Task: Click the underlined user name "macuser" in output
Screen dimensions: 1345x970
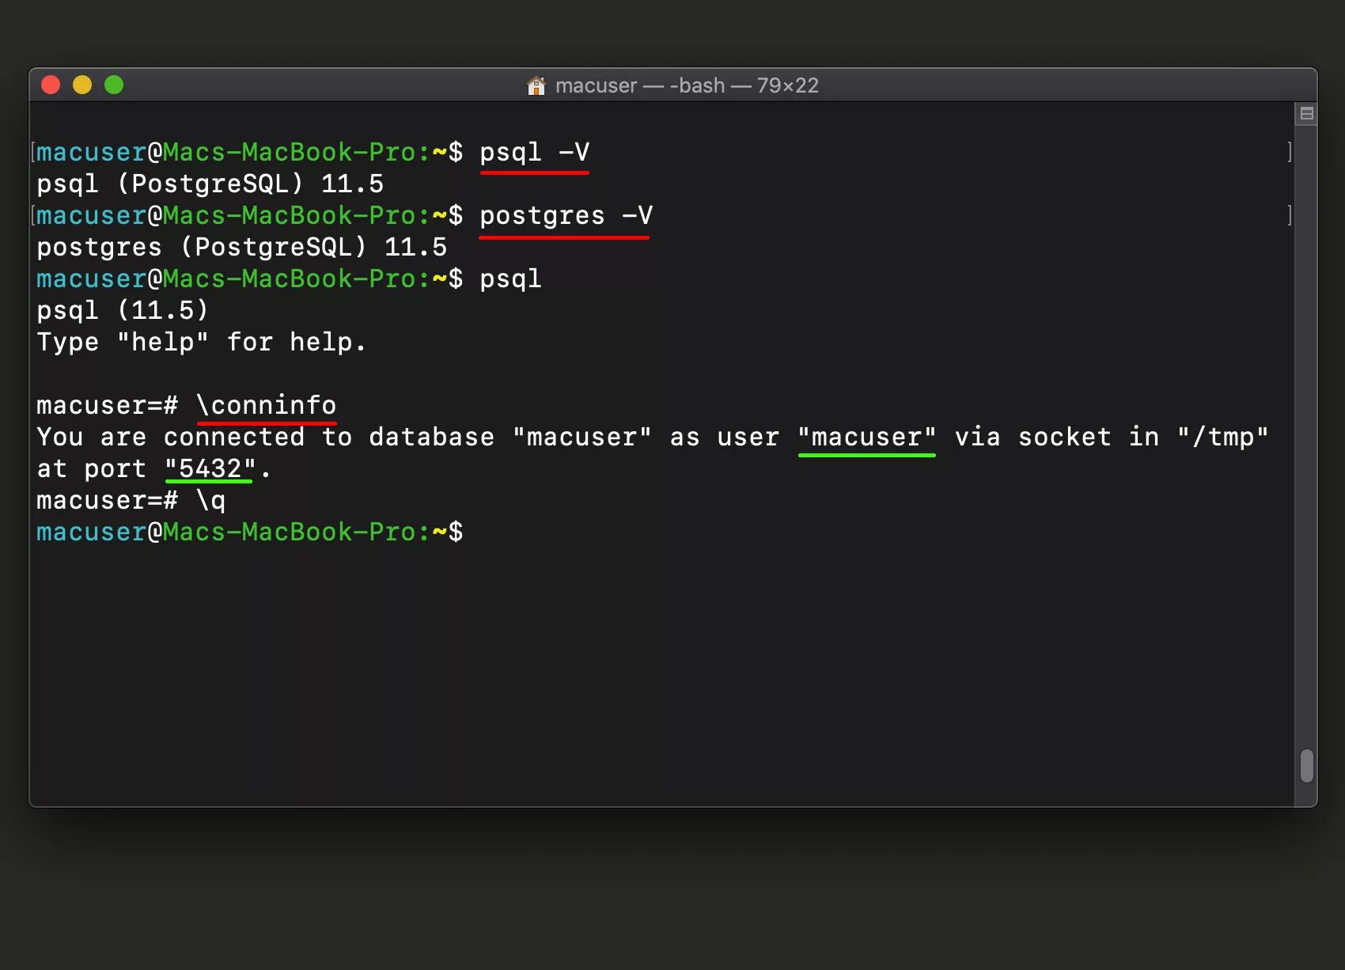Action: [867, 437]
